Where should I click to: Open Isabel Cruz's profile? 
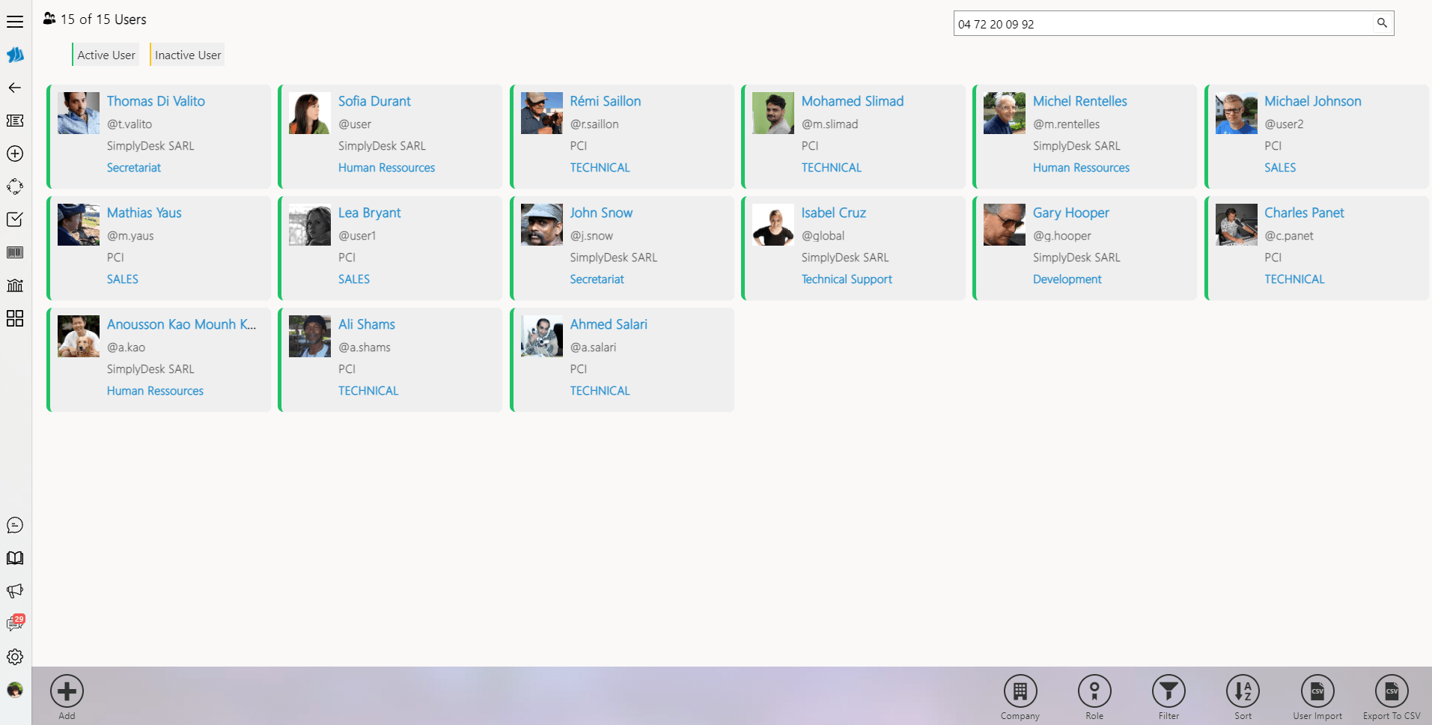point(834,213)
